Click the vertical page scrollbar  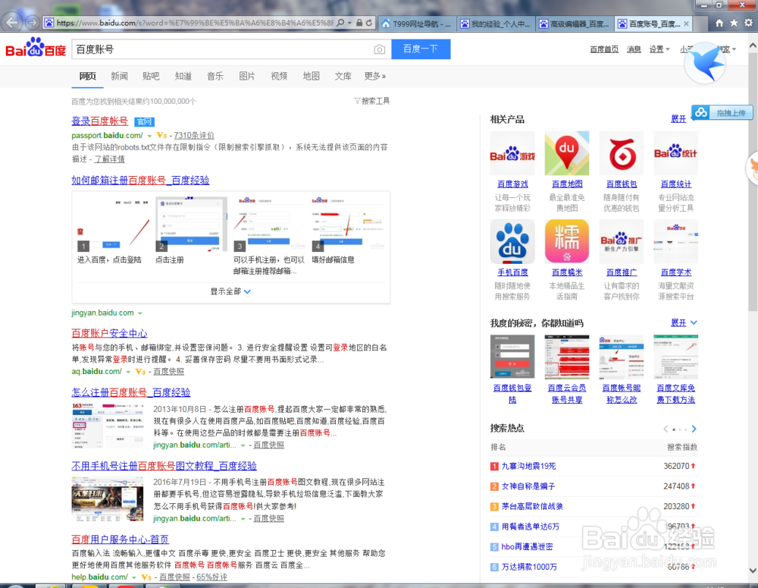point(753,184)
